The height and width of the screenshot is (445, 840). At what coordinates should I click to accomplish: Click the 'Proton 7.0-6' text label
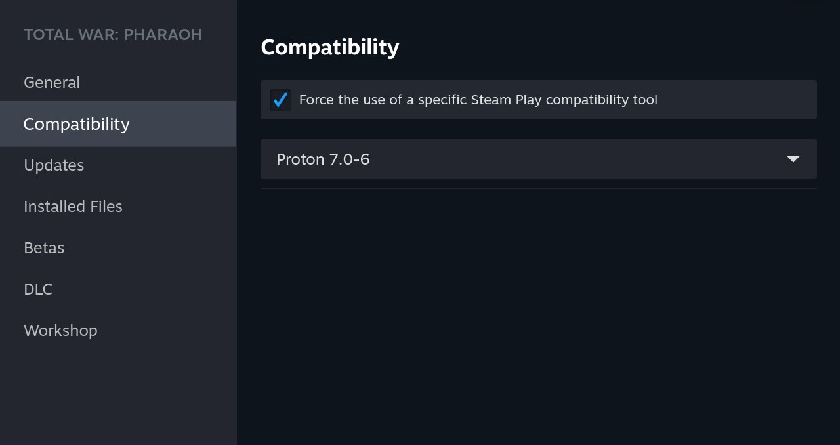[x=323, y=159]
